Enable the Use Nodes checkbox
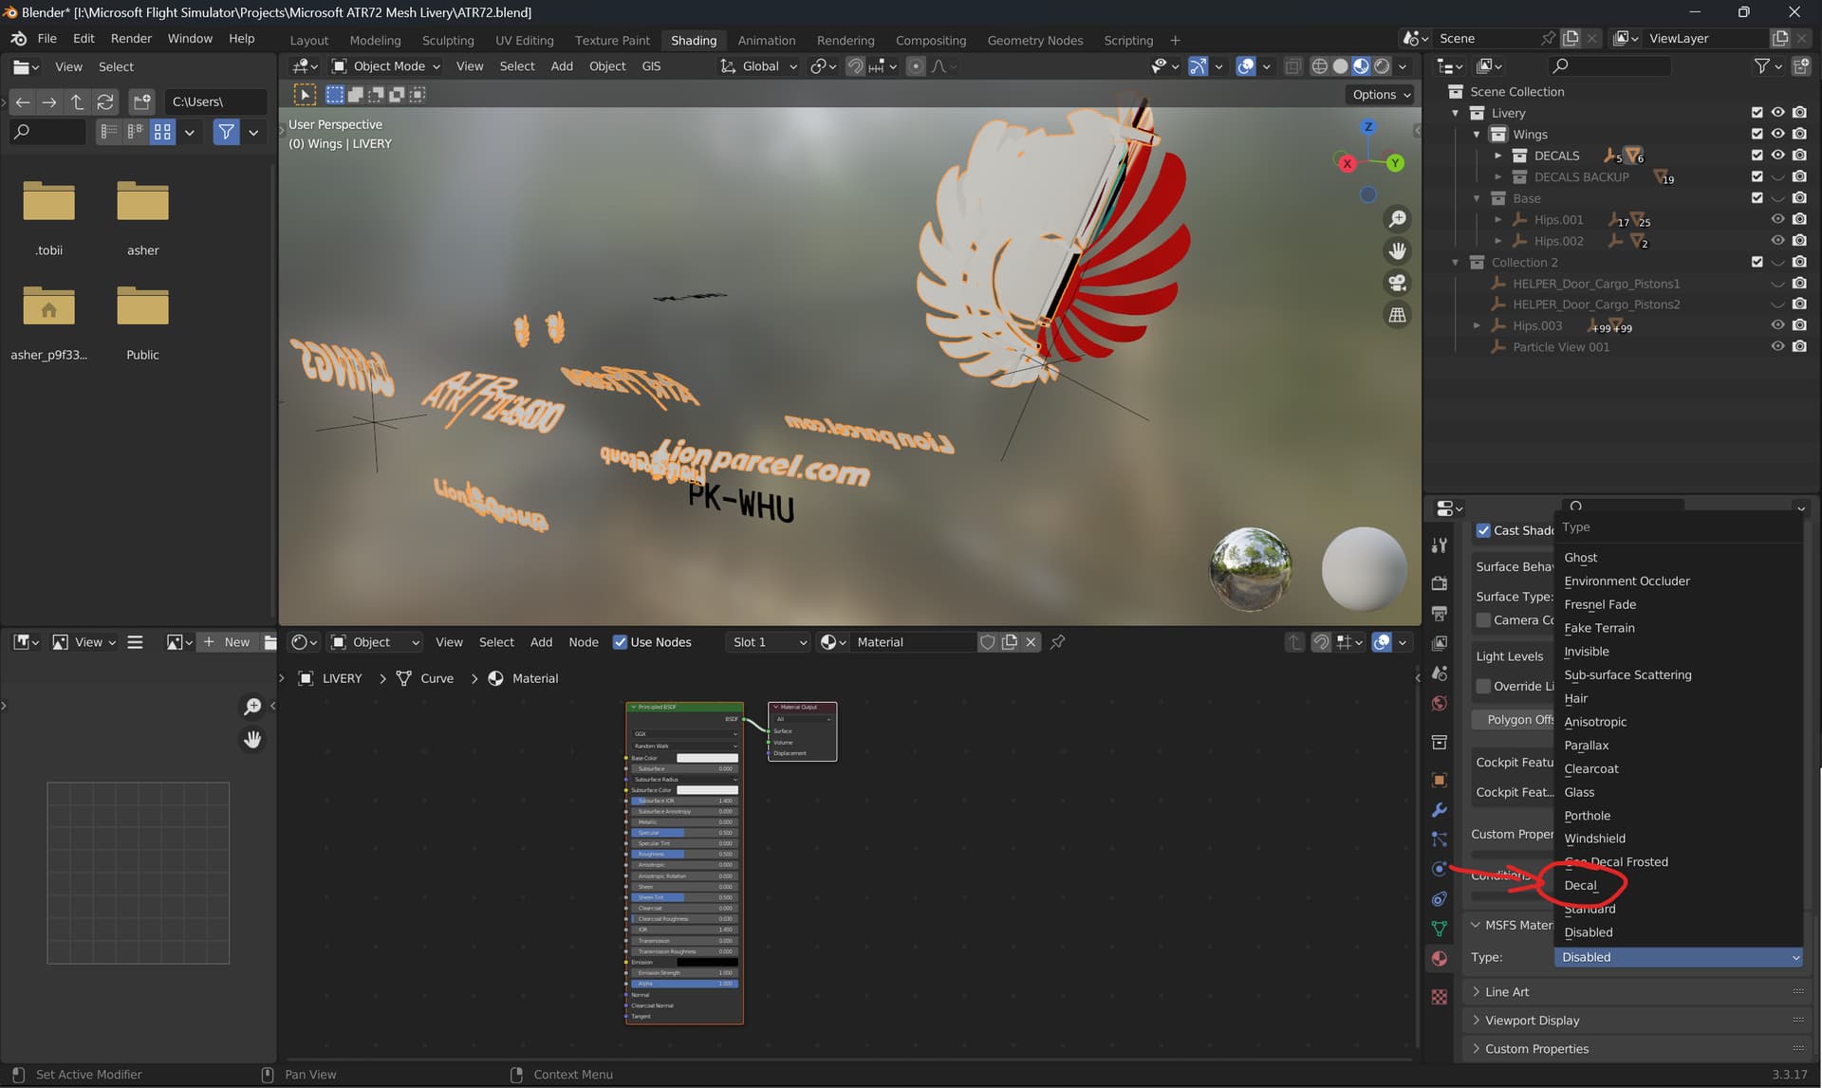This screenshot has height=1088, width=1822. (x=620, y=641)
